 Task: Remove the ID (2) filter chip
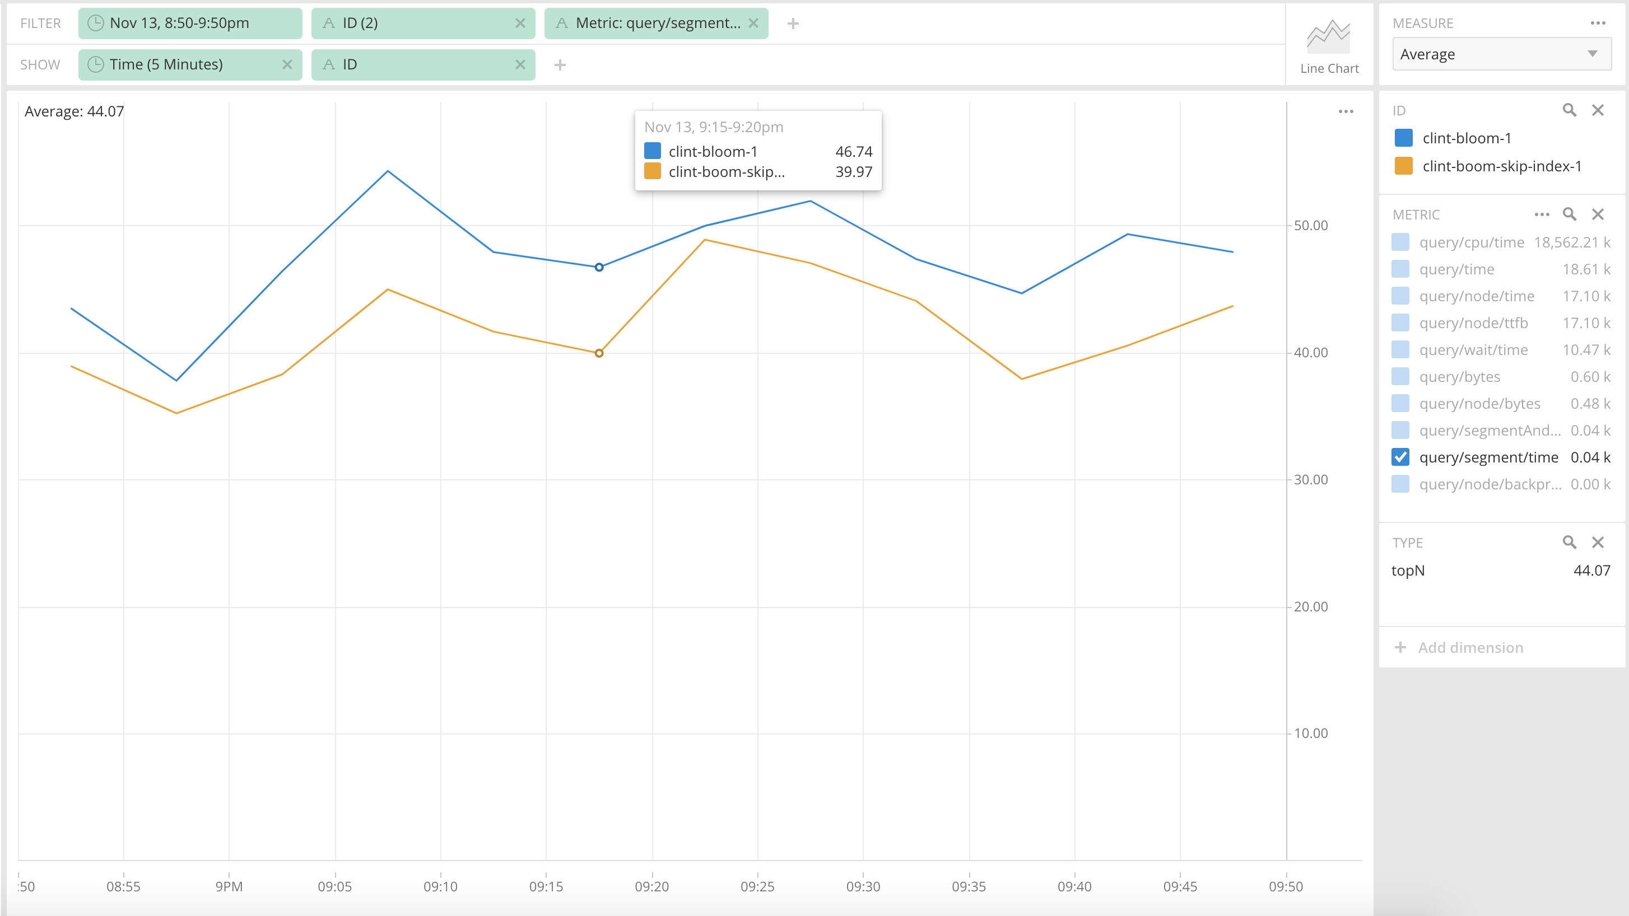pos(520,24)
